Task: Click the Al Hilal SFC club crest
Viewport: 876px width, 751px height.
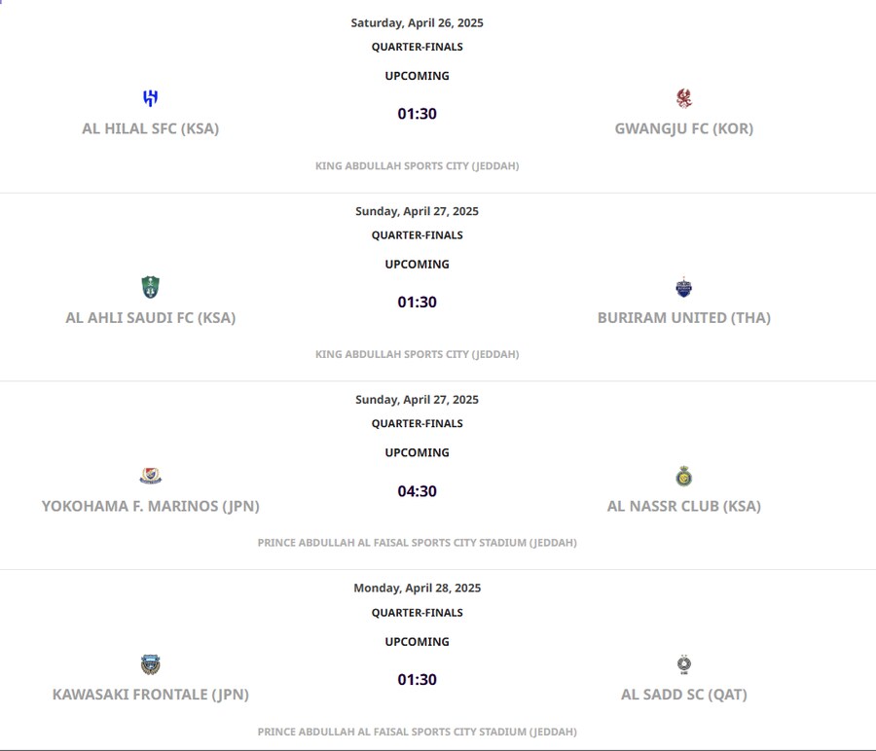Action: (149, 98)
